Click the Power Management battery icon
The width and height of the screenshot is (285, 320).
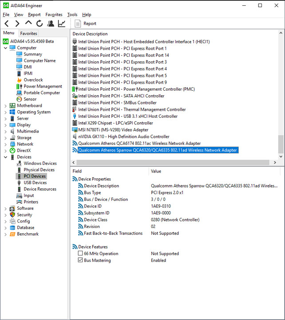click(x=19, y=86)
